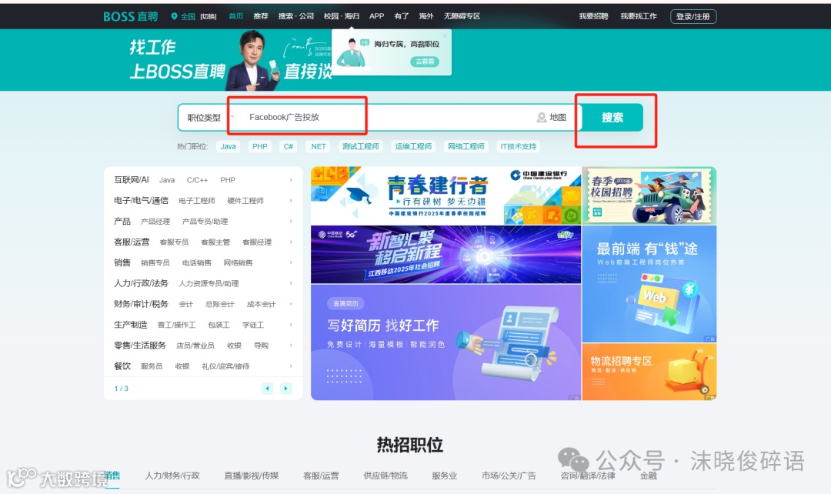Select the C# hot job tag

pyautogui.click(x=289, y=146)
